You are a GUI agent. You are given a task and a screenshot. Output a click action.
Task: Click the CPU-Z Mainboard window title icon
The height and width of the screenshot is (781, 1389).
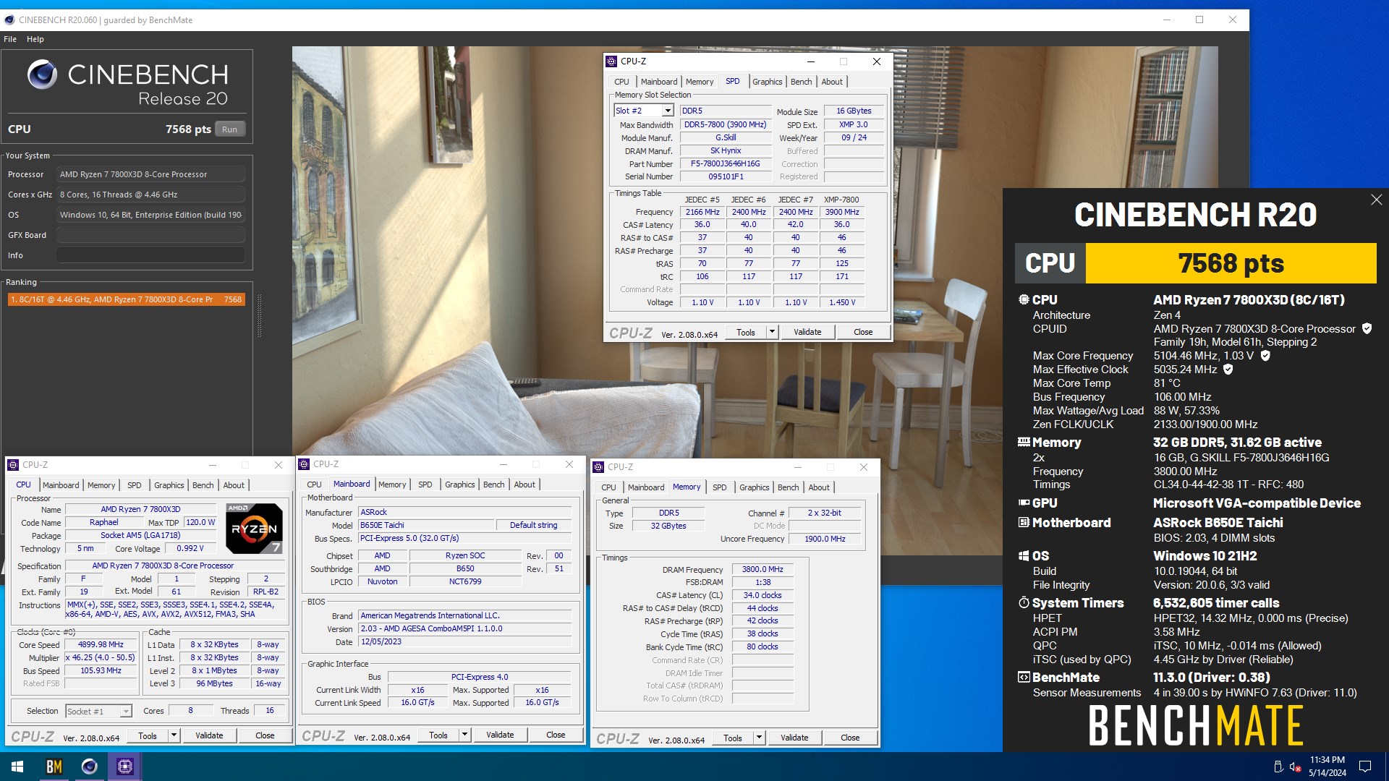(305, 464)
